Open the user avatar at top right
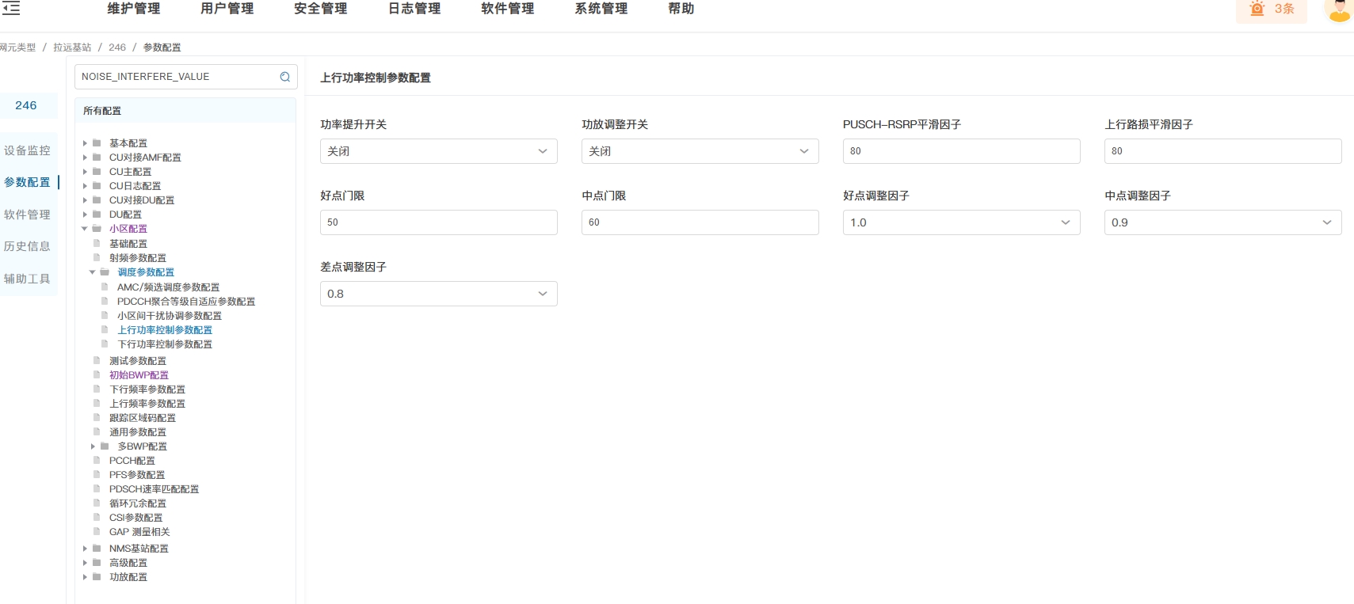Screen dimensions: 1354x604 (1339, 9)
